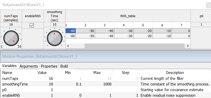The height and width of the screenshot is (98, 211).
Task: Toggle the enableRNS checkbox
Action: 32,25
